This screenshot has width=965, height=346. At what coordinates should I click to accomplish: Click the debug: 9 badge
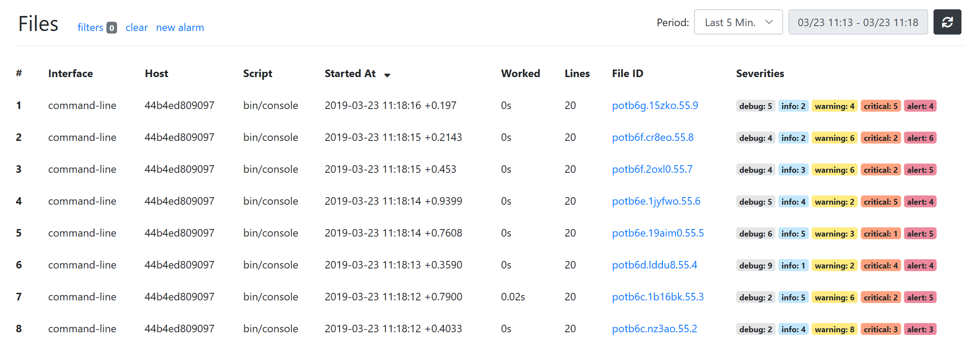tap(755, 265)
